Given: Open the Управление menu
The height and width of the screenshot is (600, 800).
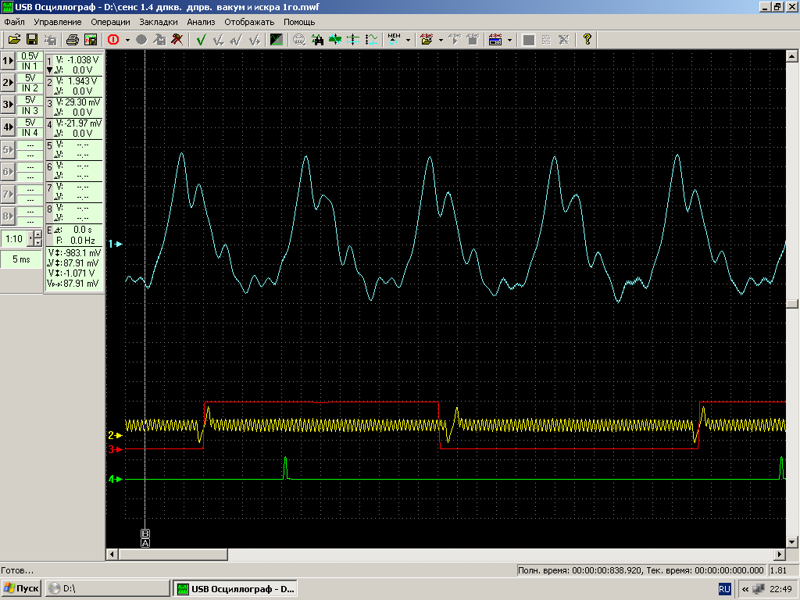Looking at the screenshot, I should [58, 22].
